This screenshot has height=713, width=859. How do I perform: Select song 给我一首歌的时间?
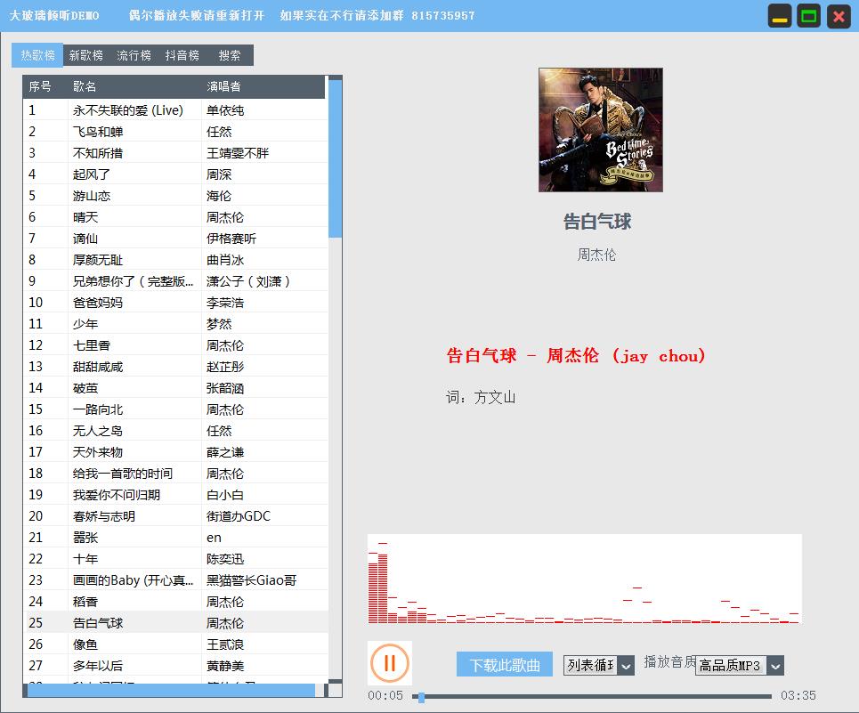[x=123, y=474]
